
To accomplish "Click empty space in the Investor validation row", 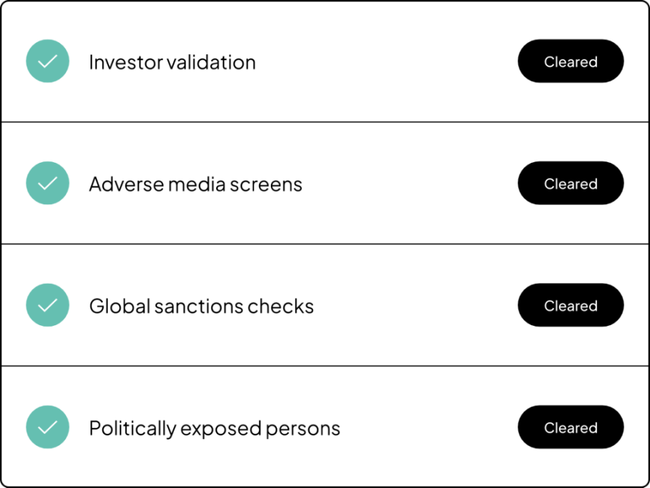I will click(388, 62).
